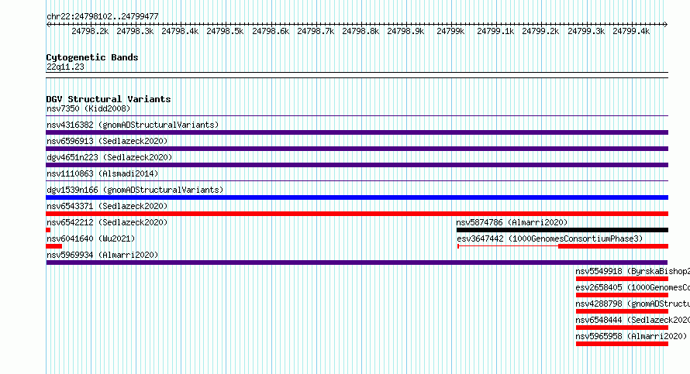
Task: Select nsv6542212 (Sedlazeck2020) label
Action: (107, 222)
